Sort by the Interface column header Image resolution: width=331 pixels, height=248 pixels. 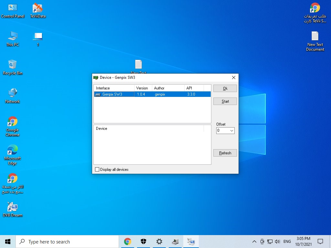click(114, 88)
